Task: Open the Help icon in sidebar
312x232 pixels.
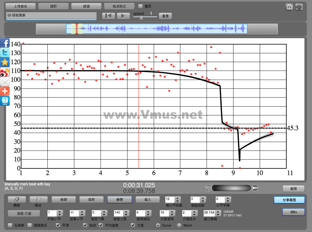Action: click(x=5, y=101)
